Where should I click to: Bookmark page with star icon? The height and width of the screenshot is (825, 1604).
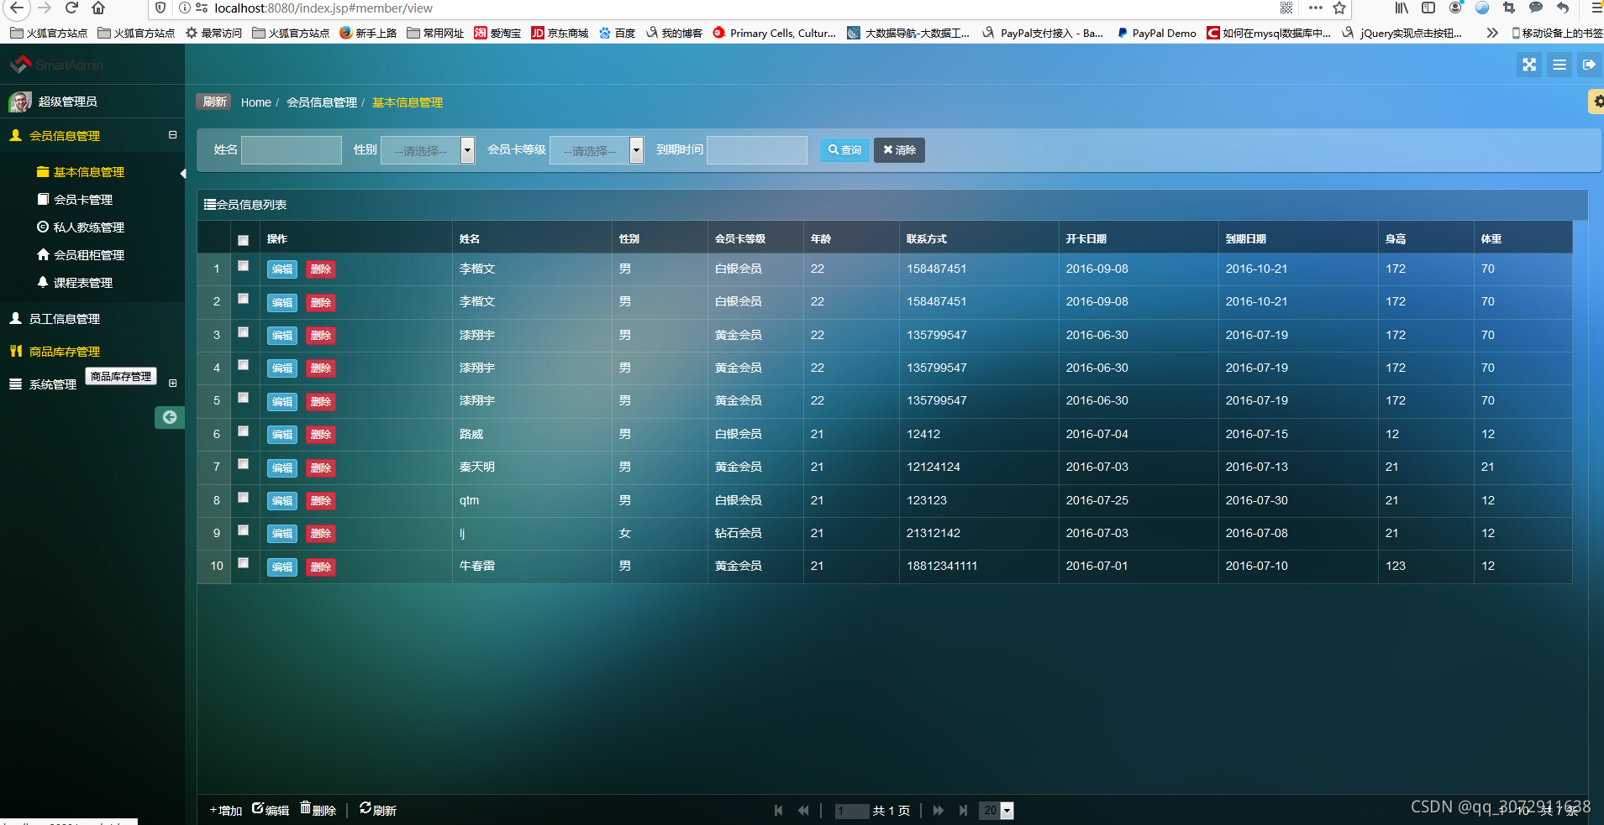tap(1339, 8)
